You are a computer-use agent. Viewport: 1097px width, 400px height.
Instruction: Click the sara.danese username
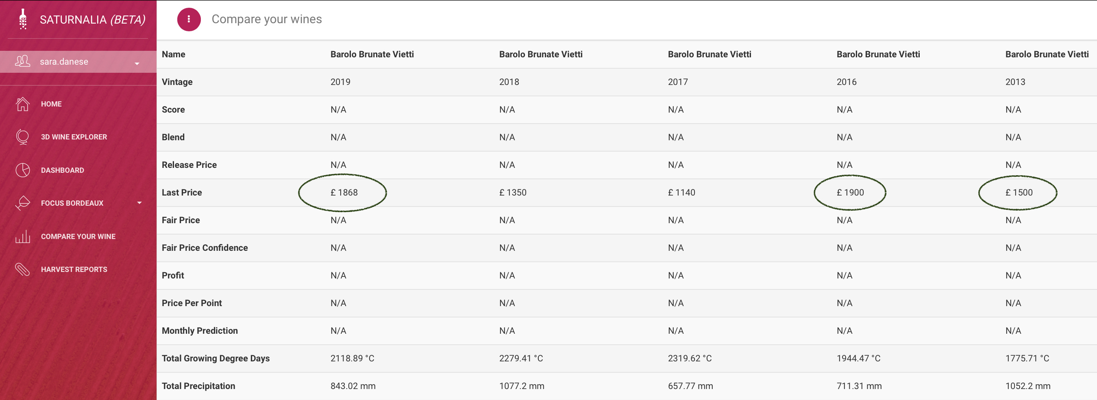(x=64, y=62)
